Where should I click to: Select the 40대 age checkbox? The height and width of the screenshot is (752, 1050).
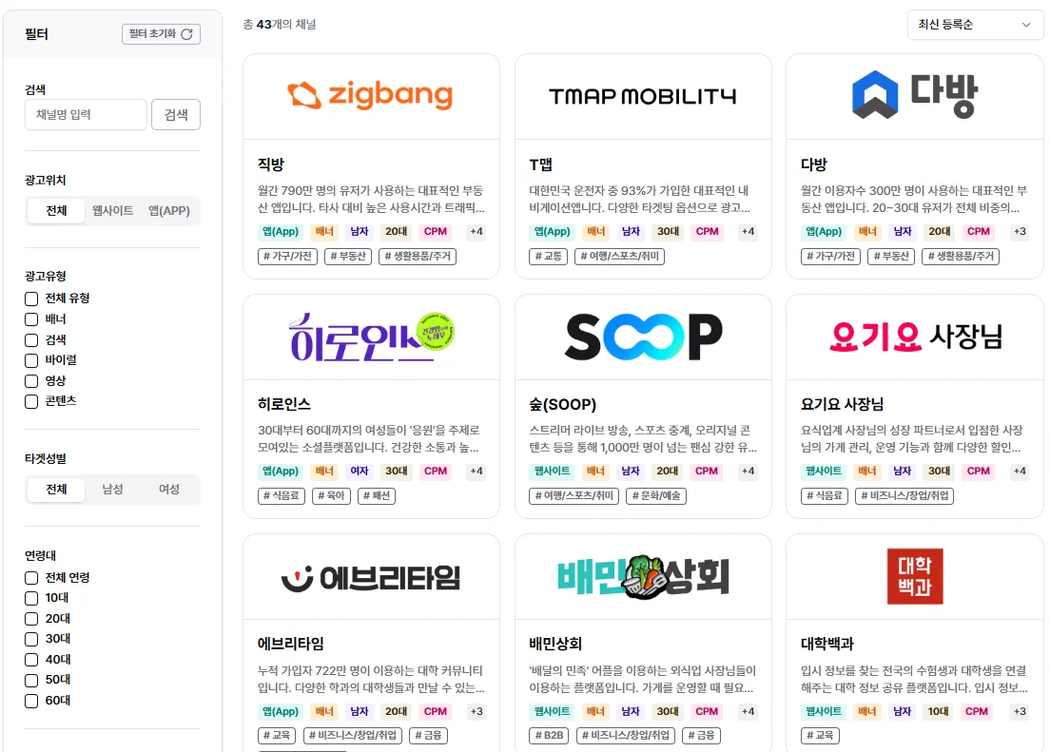31,660
